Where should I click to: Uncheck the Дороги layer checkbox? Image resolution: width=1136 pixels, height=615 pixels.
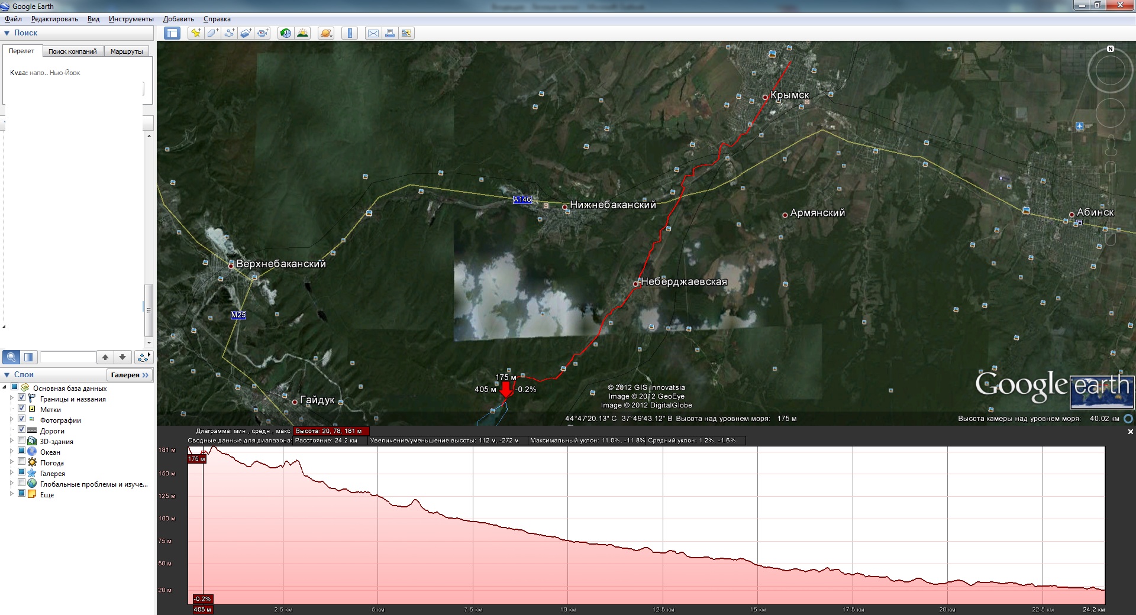click(22, 430)
